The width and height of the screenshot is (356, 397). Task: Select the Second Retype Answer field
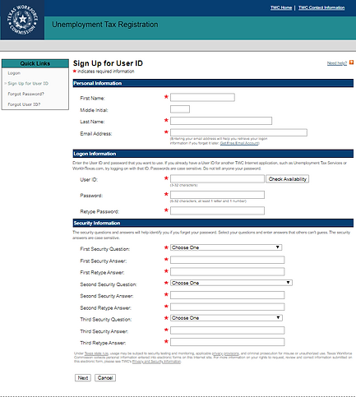pyautogui.click(x=227, y=307)
